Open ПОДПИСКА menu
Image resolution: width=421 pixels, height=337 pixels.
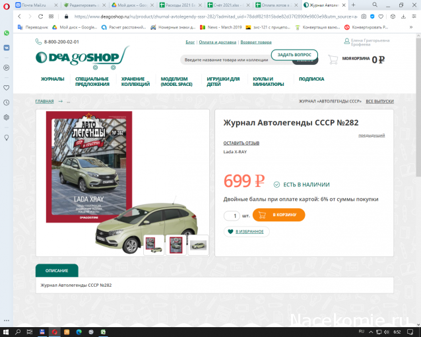[311, 79]
